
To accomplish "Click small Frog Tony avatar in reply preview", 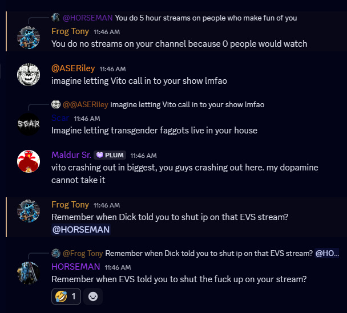I will (56, 253).
